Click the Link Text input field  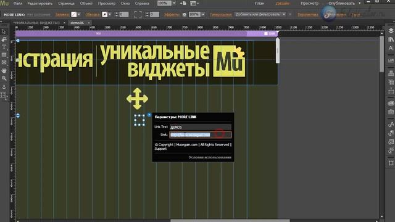pos(200,127)
